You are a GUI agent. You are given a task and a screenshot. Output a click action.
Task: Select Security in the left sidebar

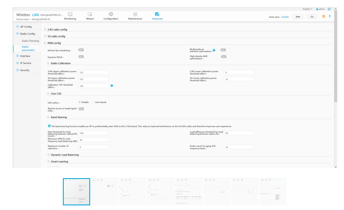pos(25,70)
